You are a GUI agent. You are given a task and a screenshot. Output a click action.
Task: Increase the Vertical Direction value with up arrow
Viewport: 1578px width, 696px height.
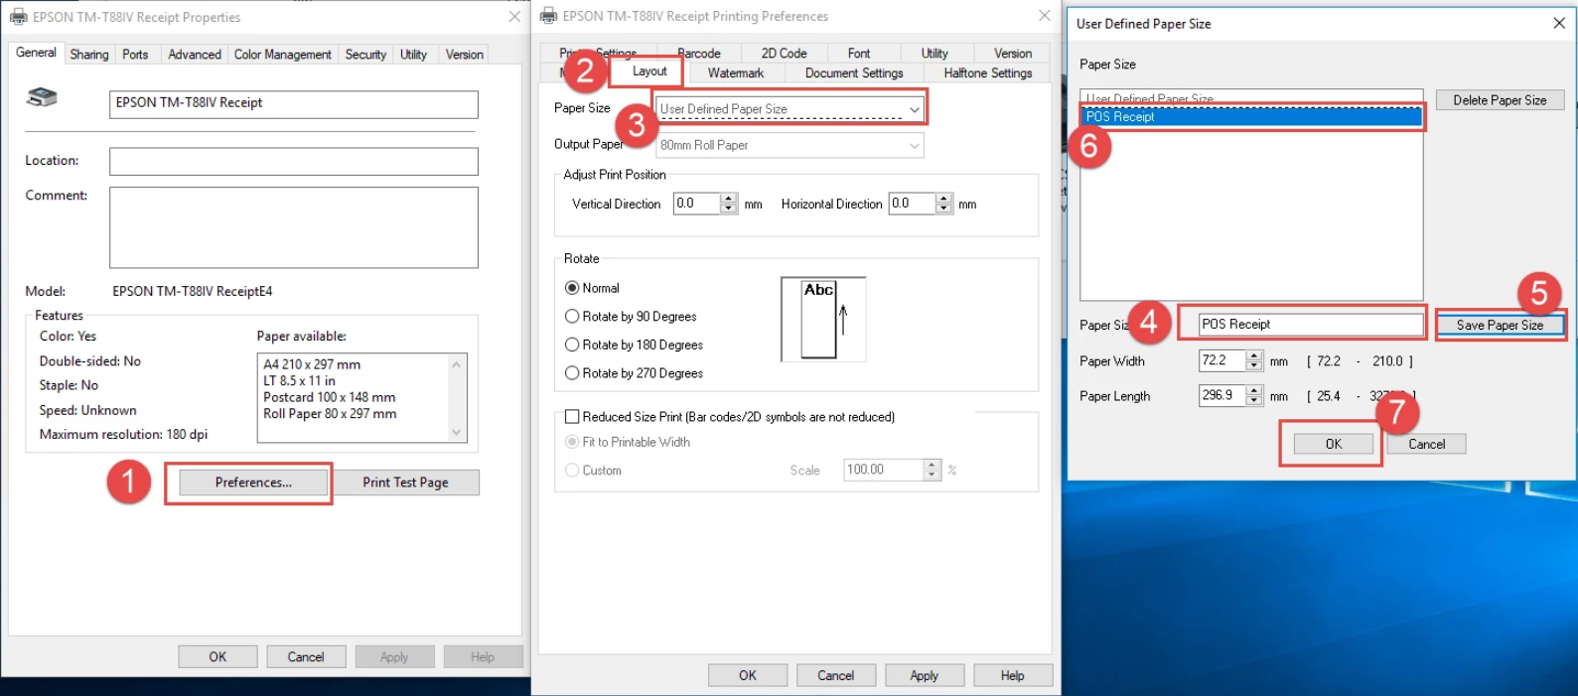(729, 199)
